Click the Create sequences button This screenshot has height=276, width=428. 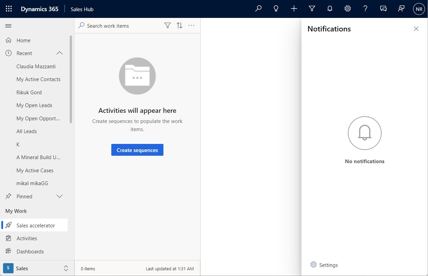[x=137, y=150]
